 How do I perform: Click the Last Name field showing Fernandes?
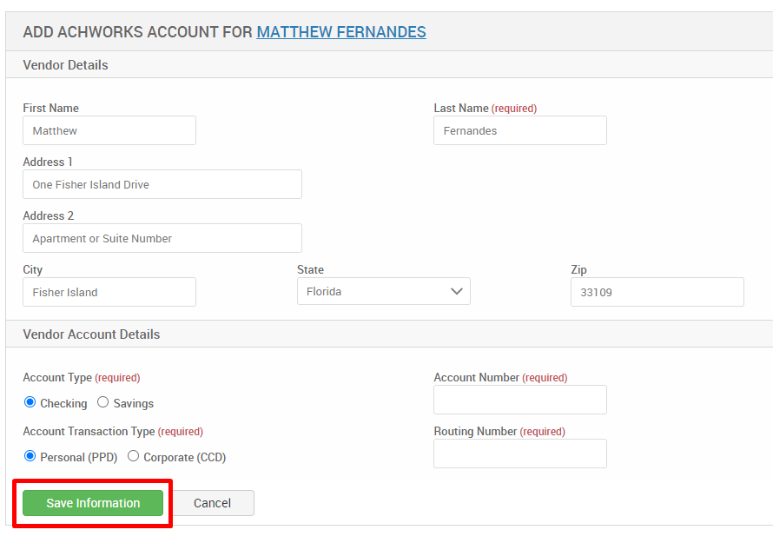pos(519,130)
